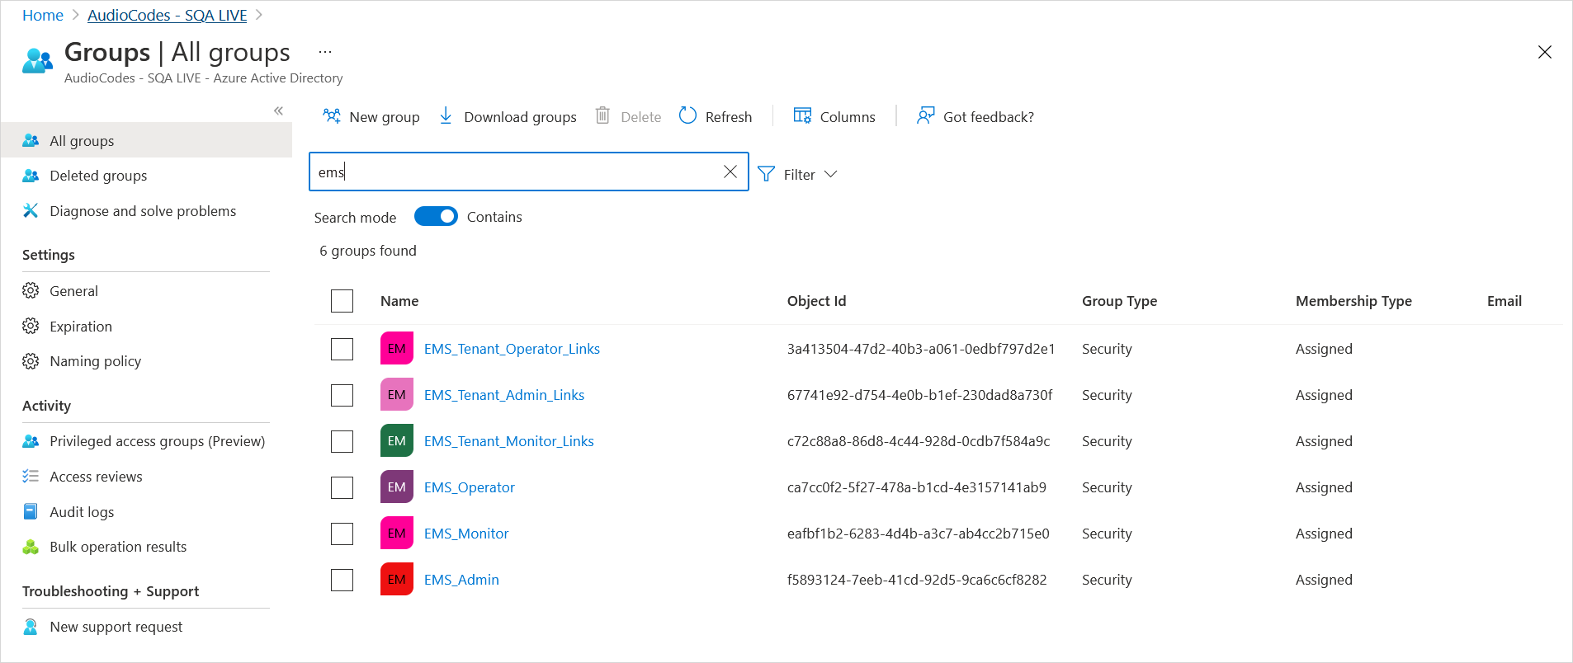The image size is (1573, 663).
Task: Click the Filter funnel icon
Action: point(766,174)
